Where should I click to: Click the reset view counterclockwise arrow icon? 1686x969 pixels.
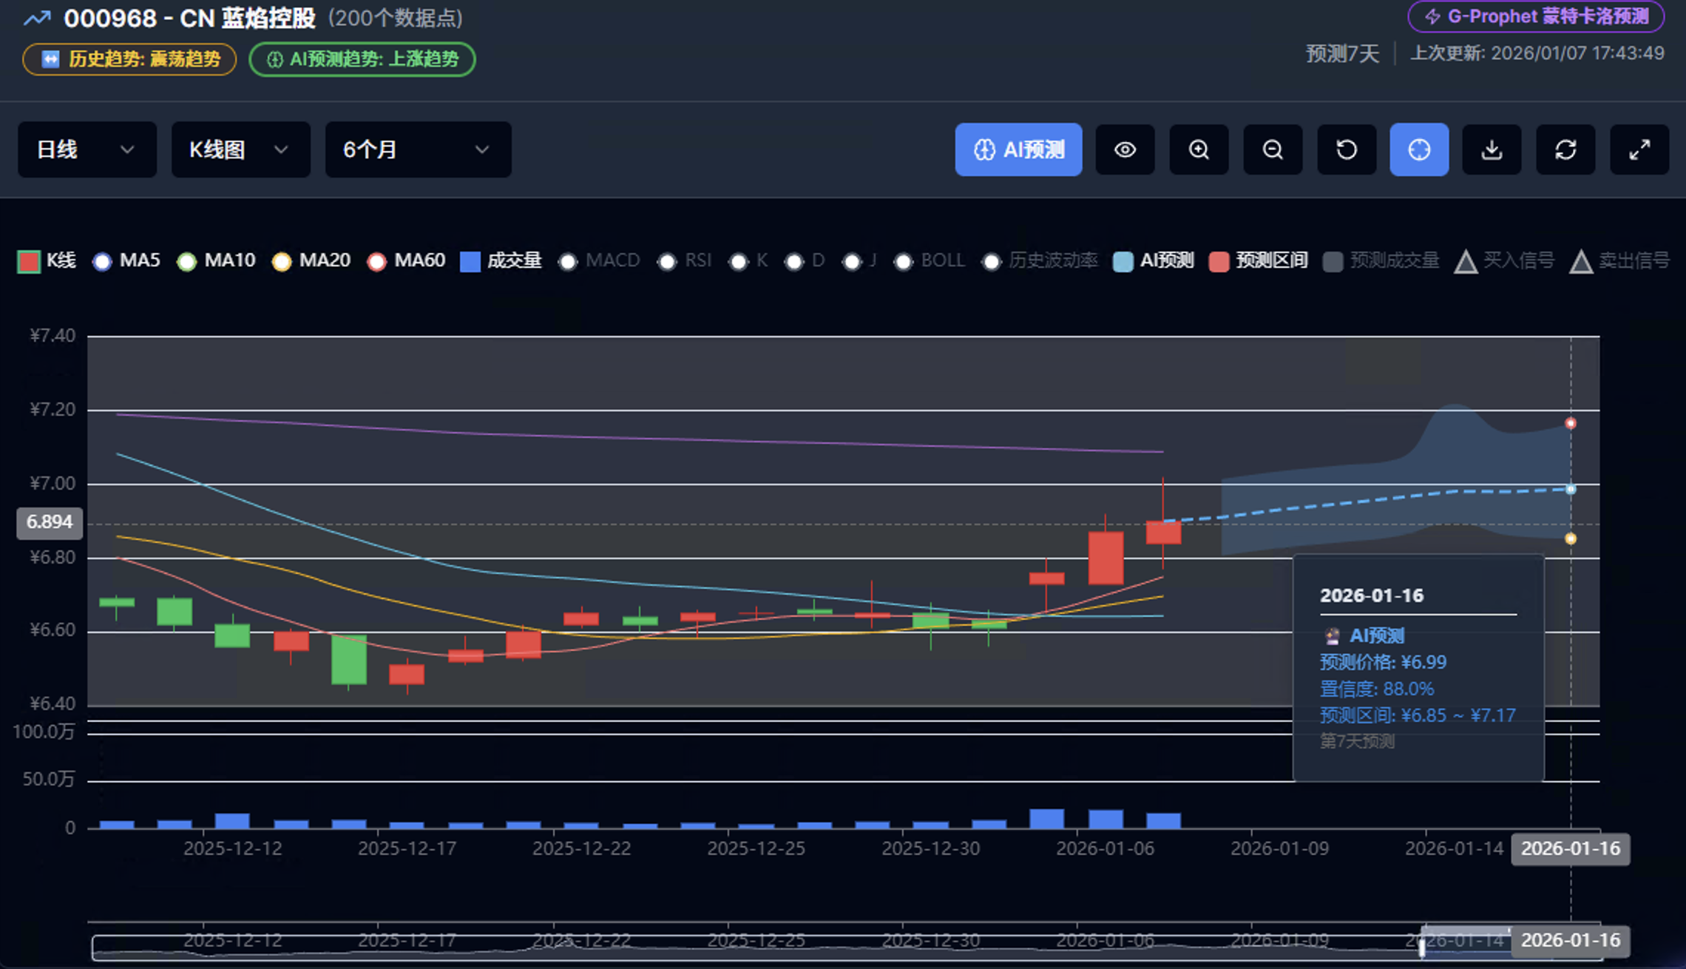pyautogui.click(x=1347, y=149)
